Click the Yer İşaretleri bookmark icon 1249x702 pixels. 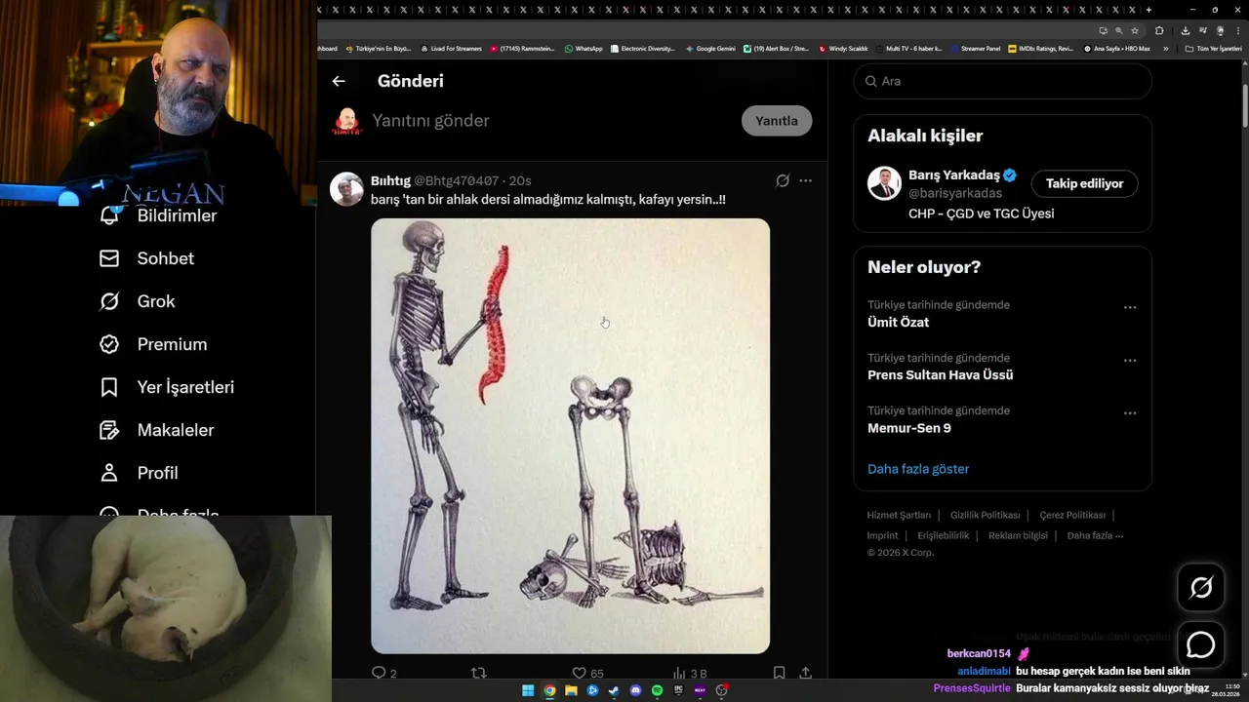pos(109,387)
